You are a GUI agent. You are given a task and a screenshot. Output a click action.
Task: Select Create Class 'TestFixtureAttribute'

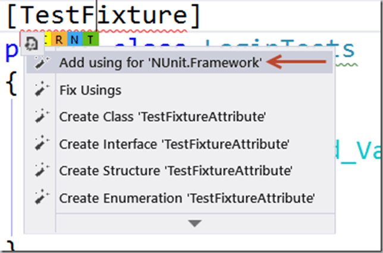162,116
